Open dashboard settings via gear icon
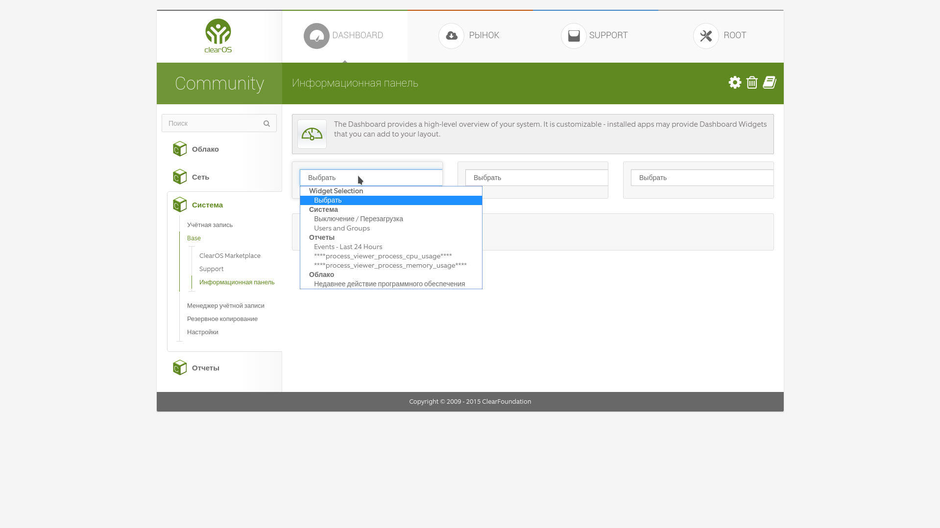940x528 pixels. [735, 82]
